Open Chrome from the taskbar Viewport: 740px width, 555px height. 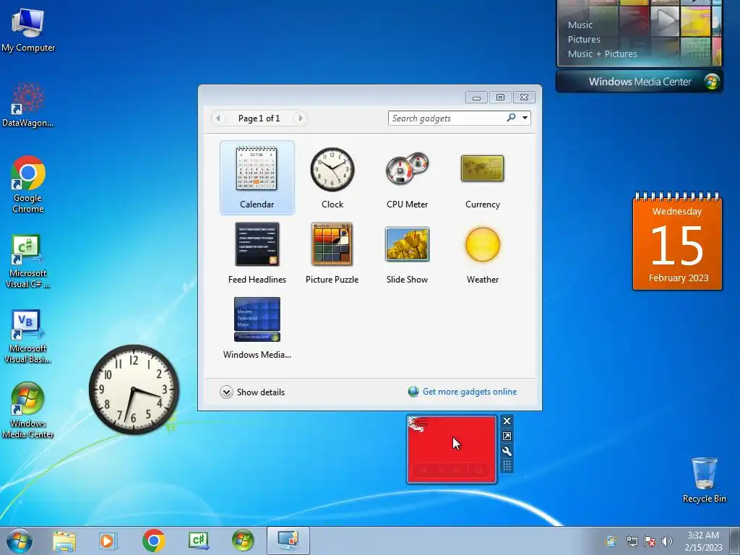[153, 541]
